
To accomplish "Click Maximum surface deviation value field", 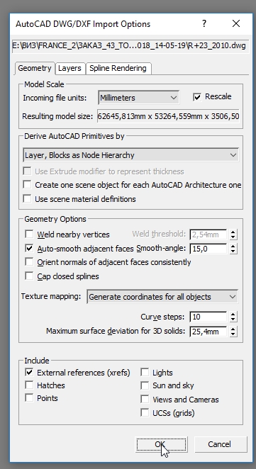I will (x=208, y=332).
